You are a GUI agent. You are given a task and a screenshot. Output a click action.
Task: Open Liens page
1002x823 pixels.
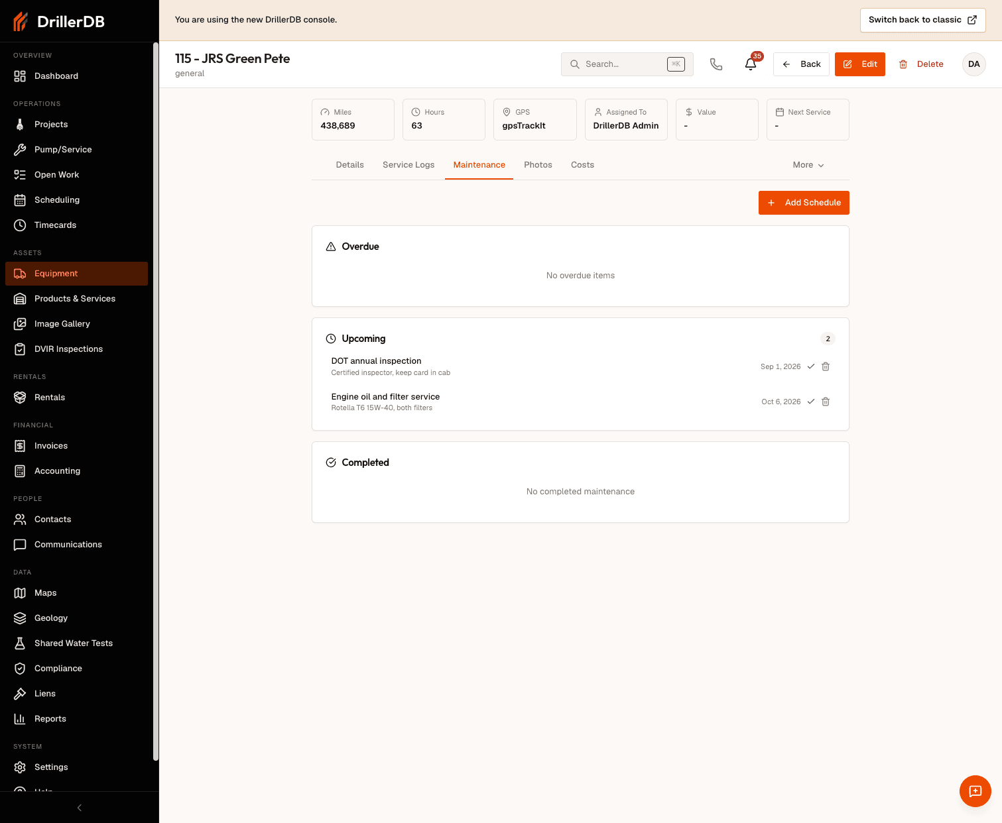click(x=76, y=694)
